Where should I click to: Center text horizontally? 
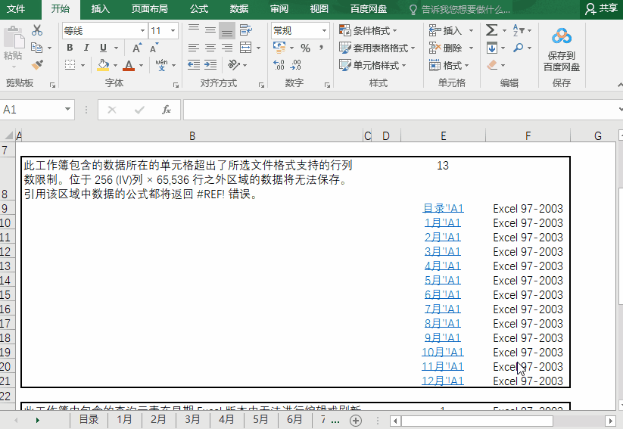pyautogui.click(x=210, y=48)
